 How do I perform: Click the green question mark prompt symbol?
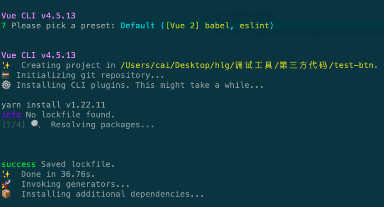4,26
